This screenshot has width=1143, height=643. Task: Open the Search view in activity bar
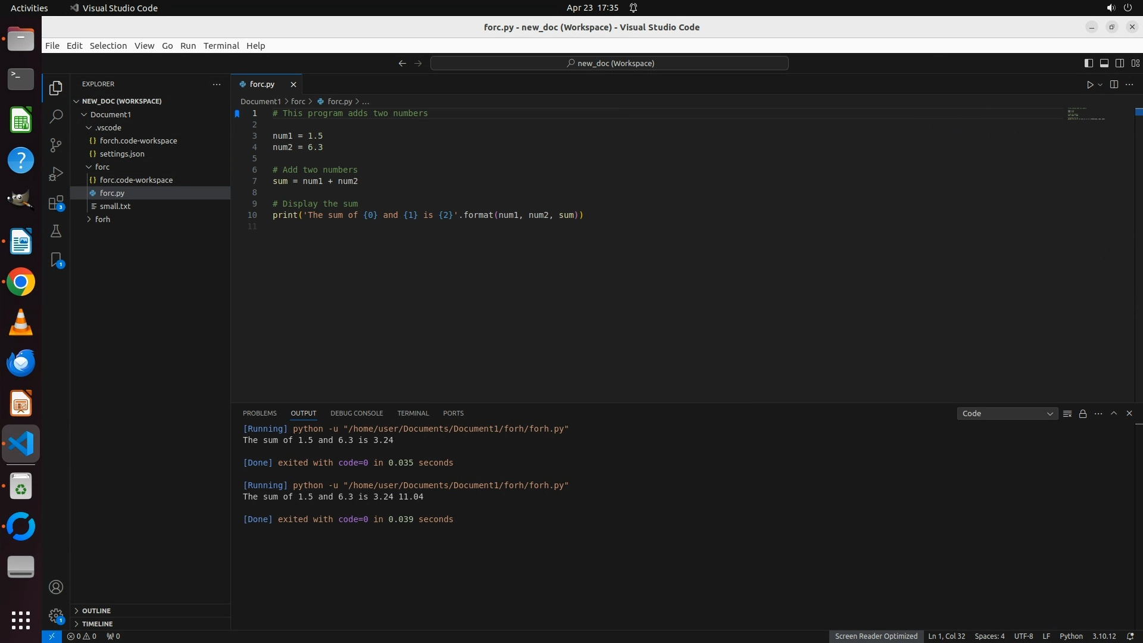point(56,116)
